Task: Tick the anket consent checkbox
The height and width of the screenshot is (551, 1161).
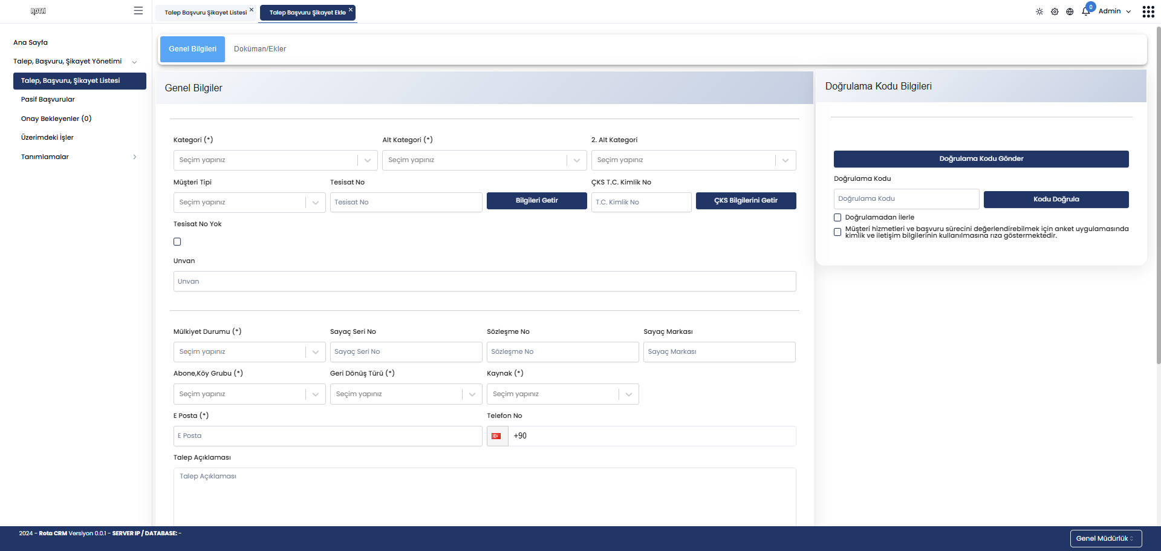Action: tap(837, 232)
